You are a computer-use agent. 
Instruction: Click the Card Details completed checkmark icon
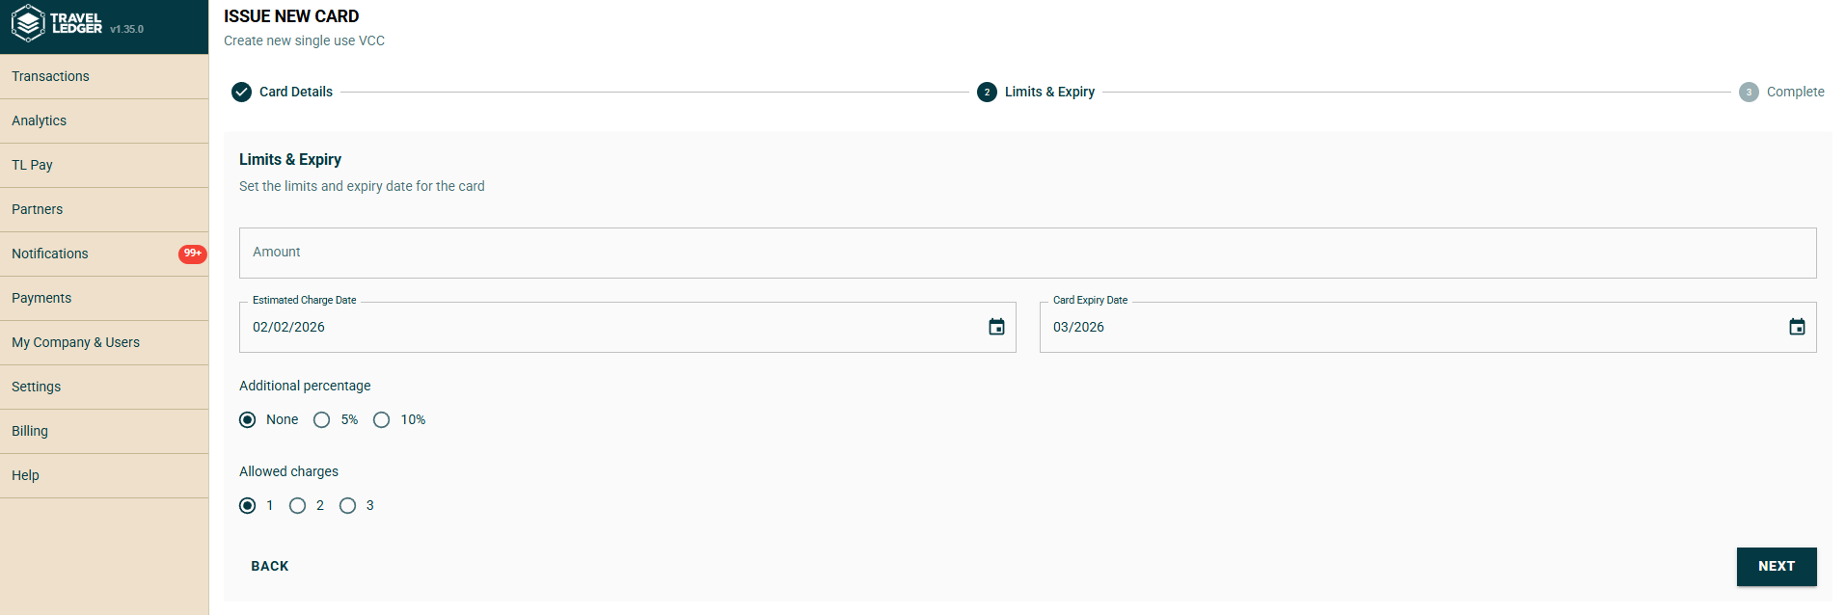click(241, 92)
